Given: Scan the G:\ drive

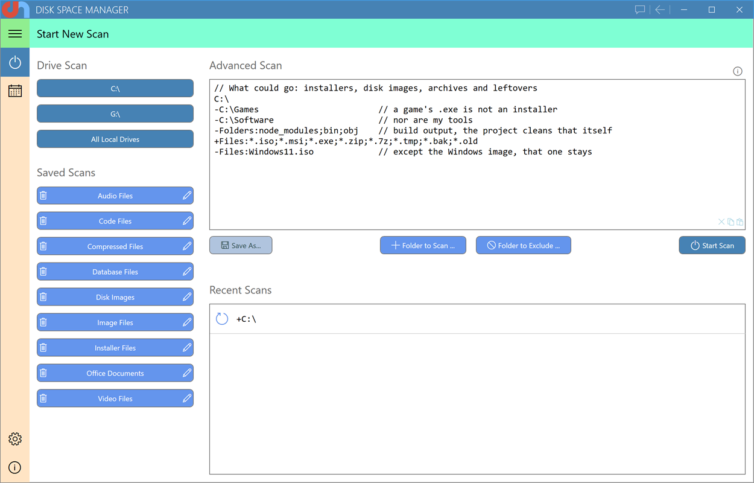Looking at the screenshot, I should pos(115,114).
